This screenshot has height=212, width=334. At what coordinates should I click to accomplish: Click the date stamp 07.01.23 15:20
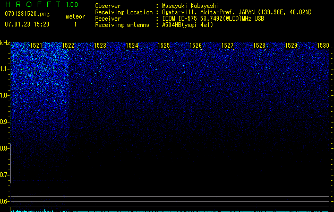click(27, 24)
